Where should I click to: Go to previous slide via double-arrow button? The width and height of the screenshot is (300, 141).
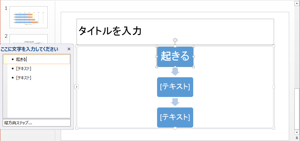click(x=297, y=137)
